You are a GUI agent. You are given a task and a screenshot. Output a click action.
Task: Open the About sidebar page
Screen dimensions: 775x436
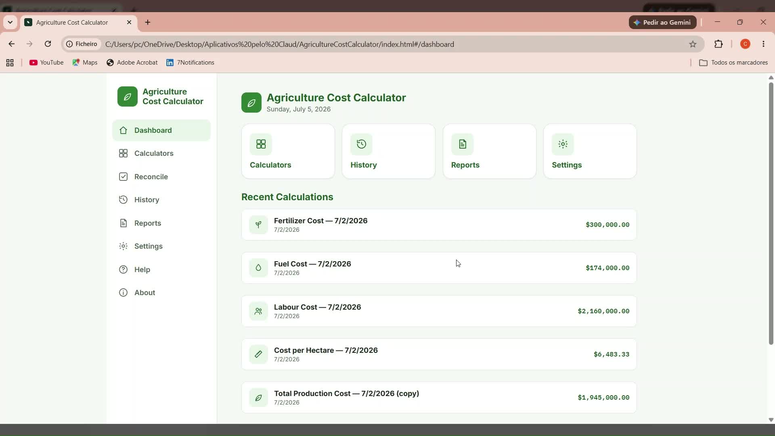(x=161, y=293)
